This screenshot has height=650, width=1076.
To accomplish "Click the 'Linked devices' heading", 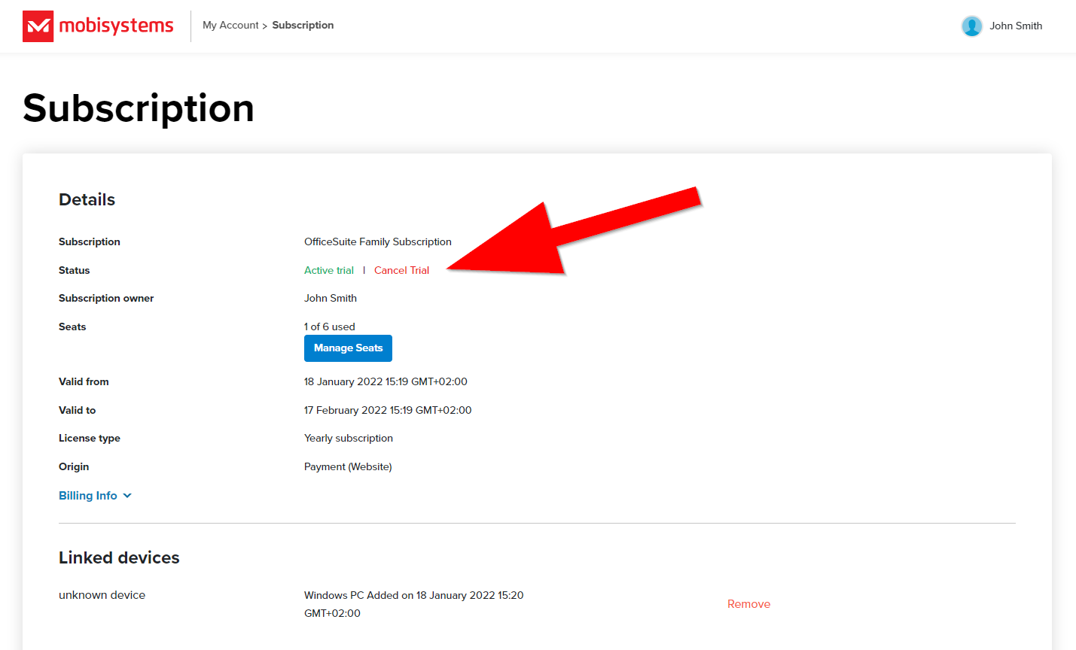I will (119, 557).
